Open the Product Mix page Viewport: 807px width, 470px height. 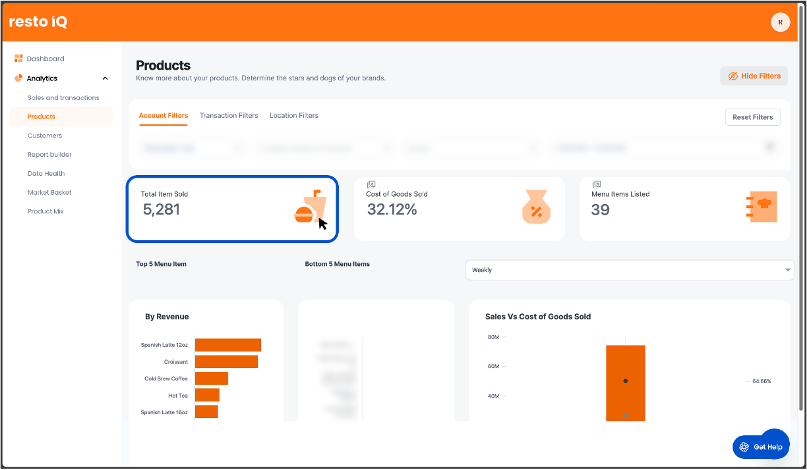pyautogui.click(x=45, y=211)
